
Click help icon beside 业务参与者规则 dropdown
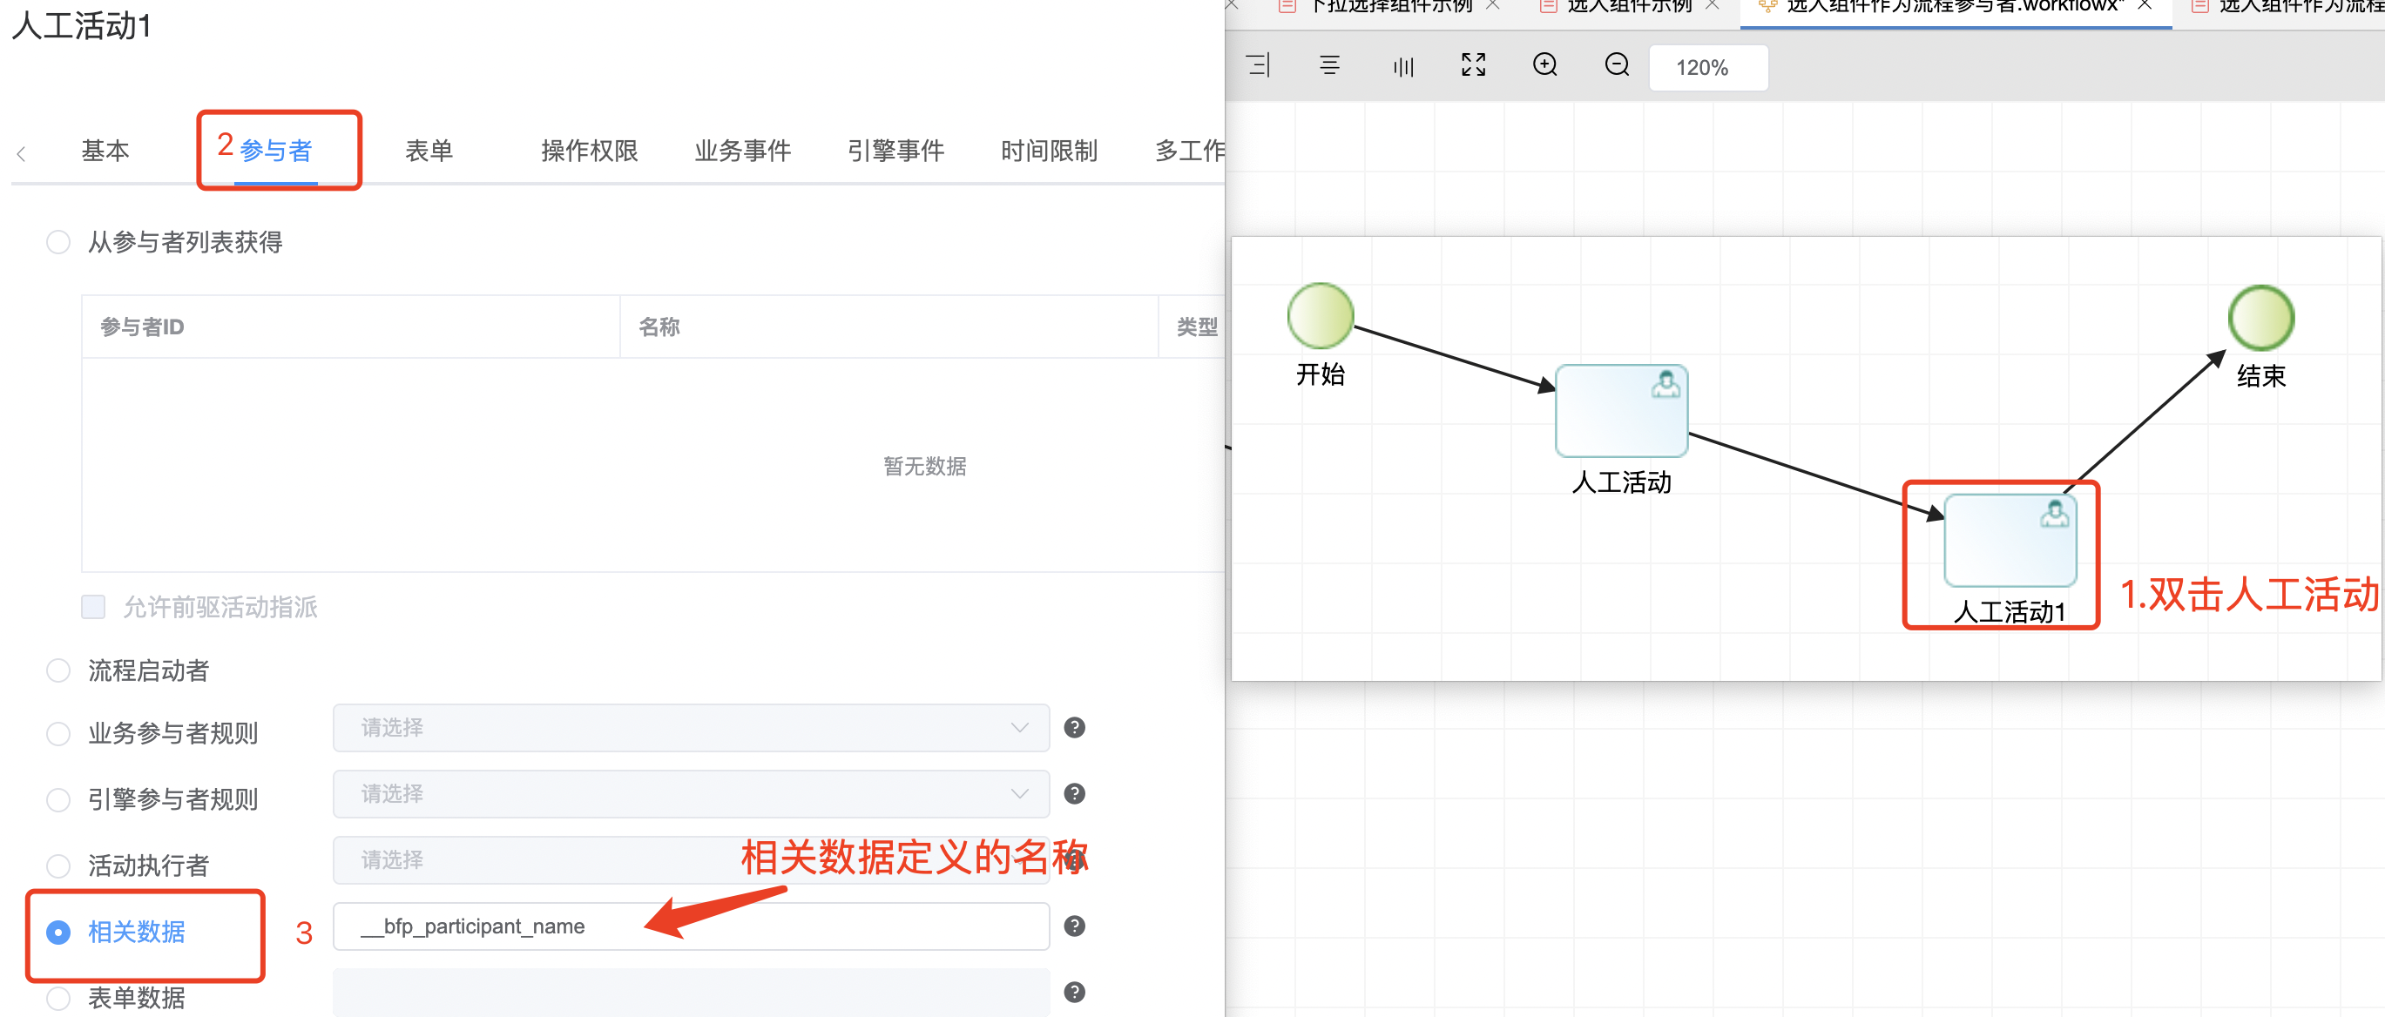click(x=1074, y=727)
